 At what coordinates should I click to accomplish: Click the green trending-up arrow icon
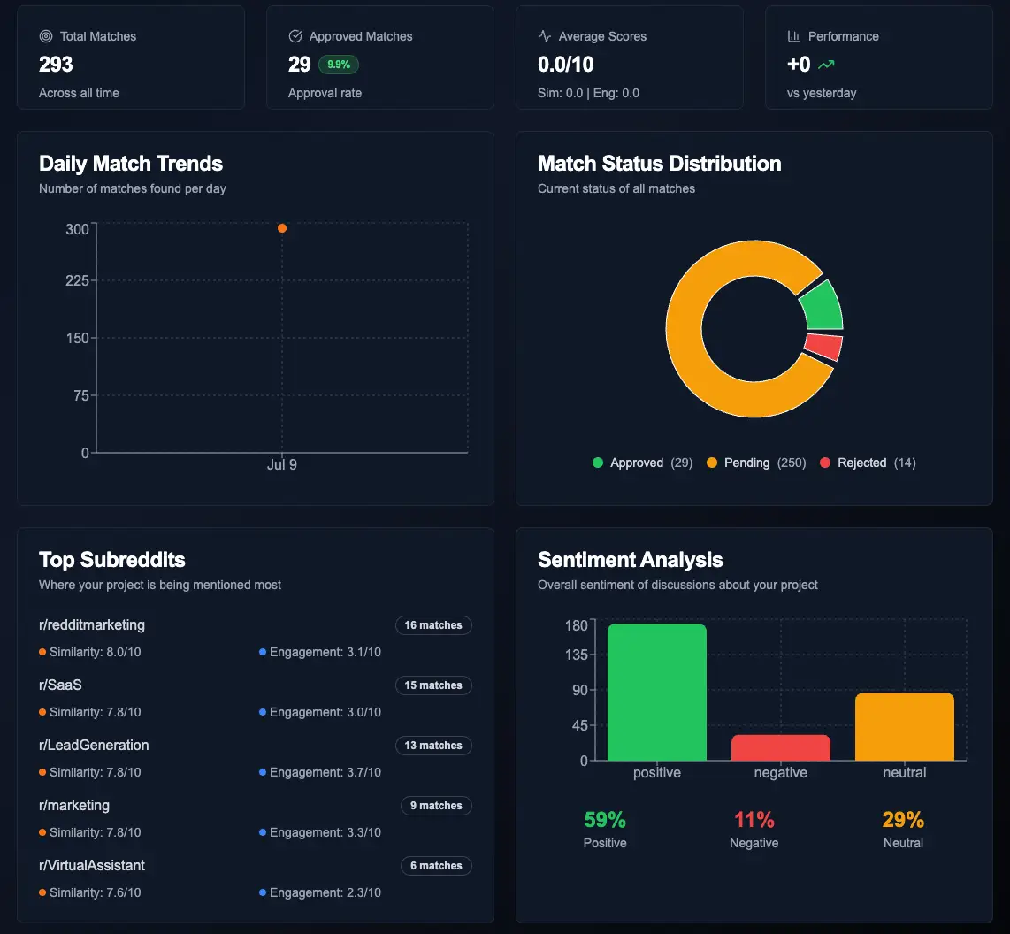pos(826,65)
